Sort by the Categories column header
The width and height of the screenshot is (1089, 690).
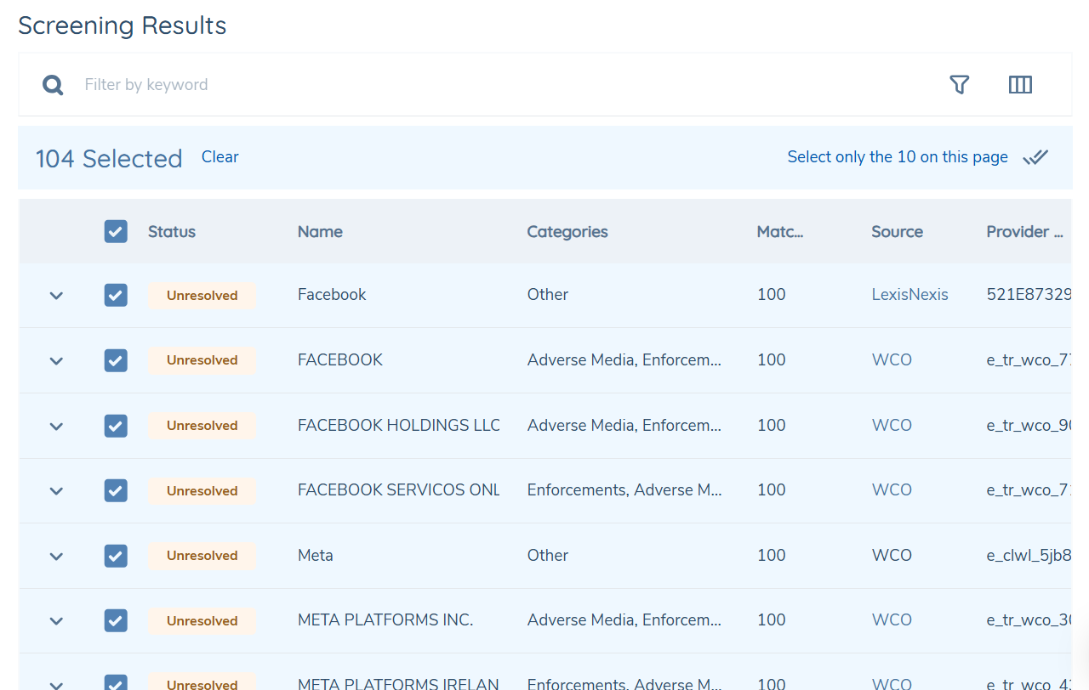(x=567, y=232)
